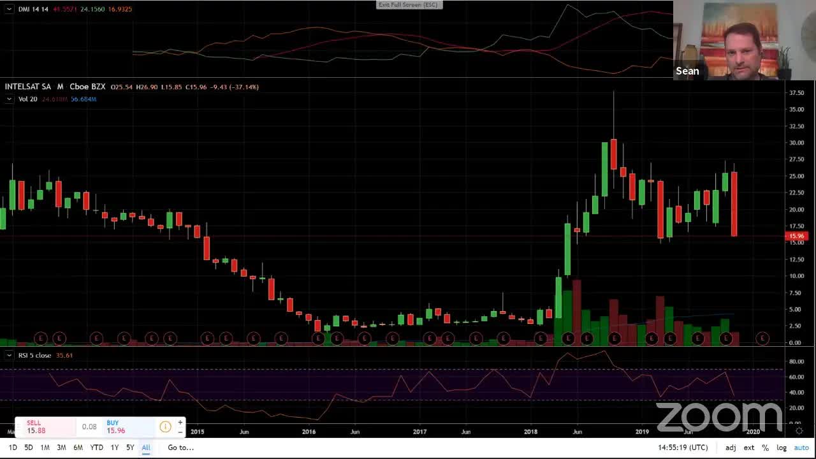Switch to the YTD time range

pos(96,448)
